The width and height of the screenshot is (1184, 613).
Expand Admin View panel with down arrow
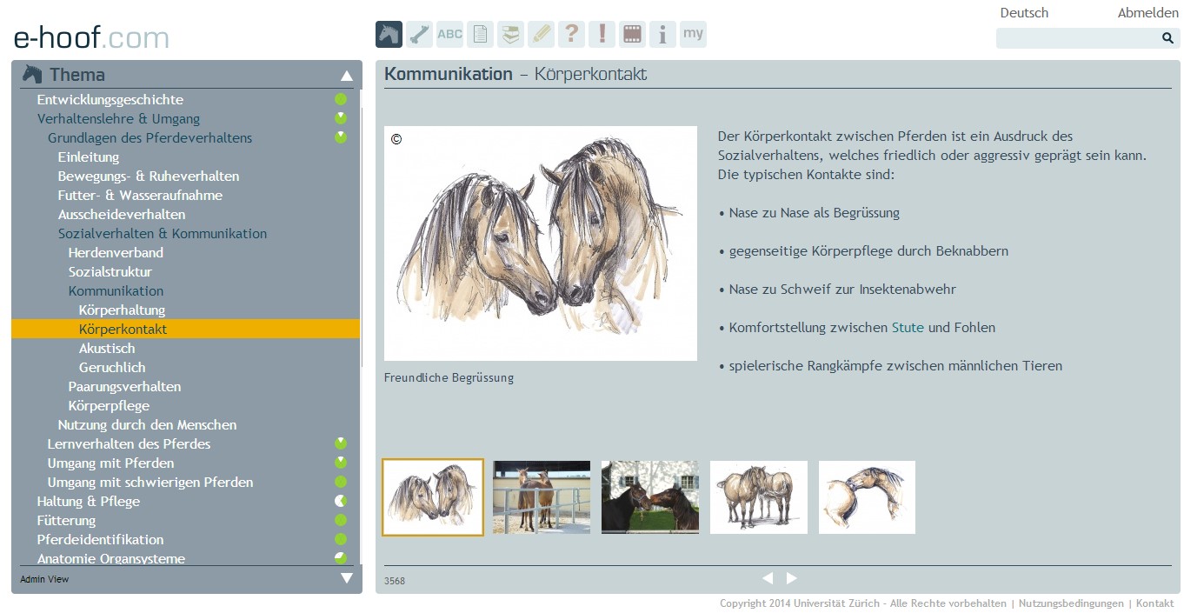click(x=347, y=578)
